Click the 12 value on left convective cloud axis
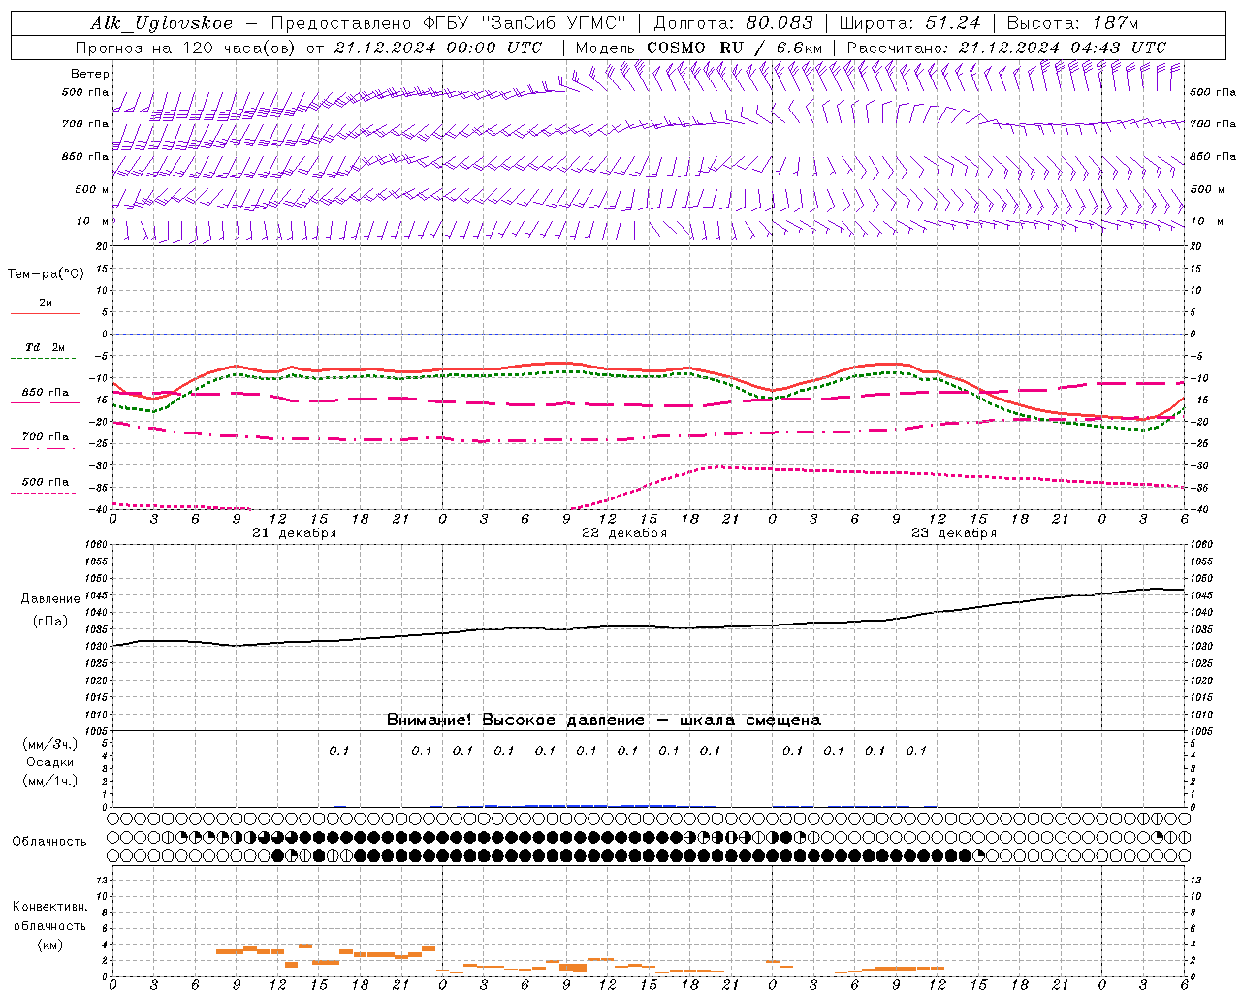1241x993 pixels. pyautogui.click(x=105, y=880)
